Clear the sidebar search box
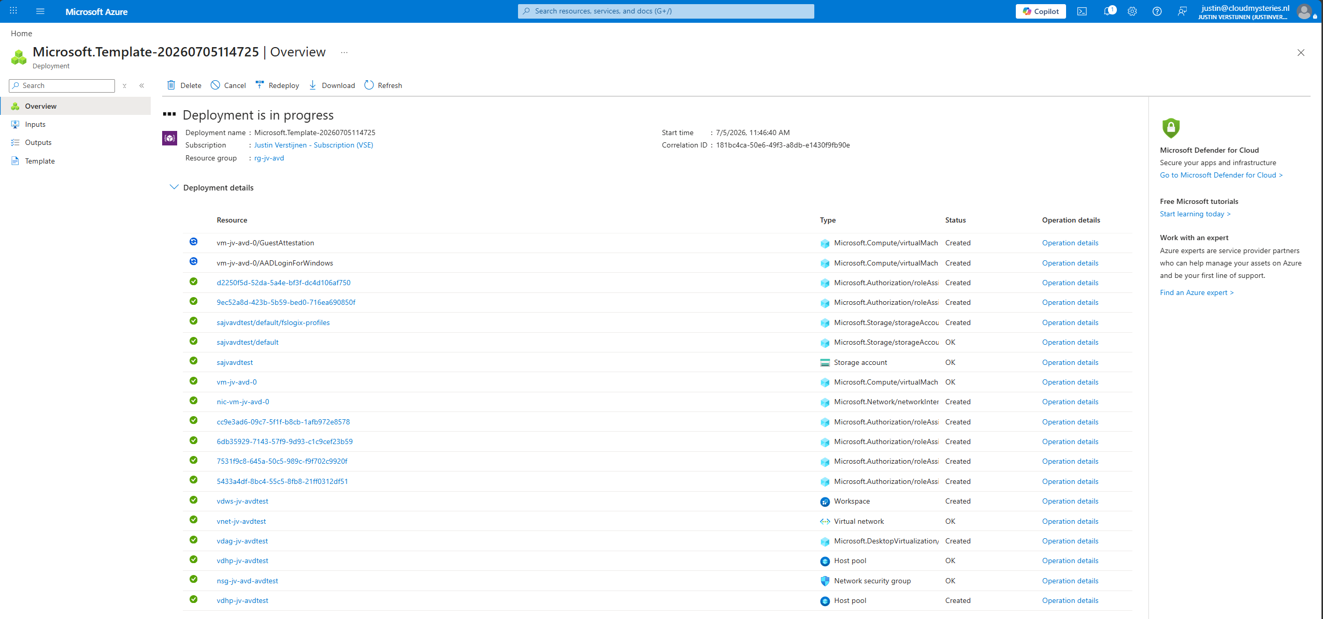1323x619 pixels. (124, 86)
